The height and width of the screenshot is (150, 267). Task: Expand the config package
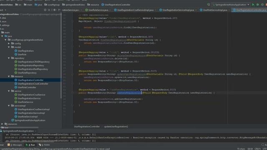(9, 43)
